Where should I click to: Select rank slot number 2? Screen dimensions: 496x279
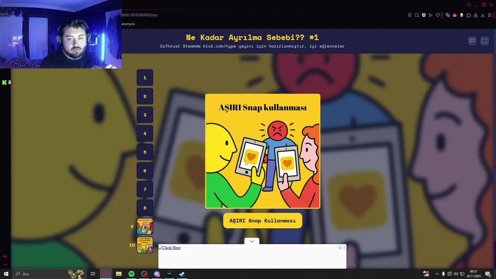(x=145, y=96)
